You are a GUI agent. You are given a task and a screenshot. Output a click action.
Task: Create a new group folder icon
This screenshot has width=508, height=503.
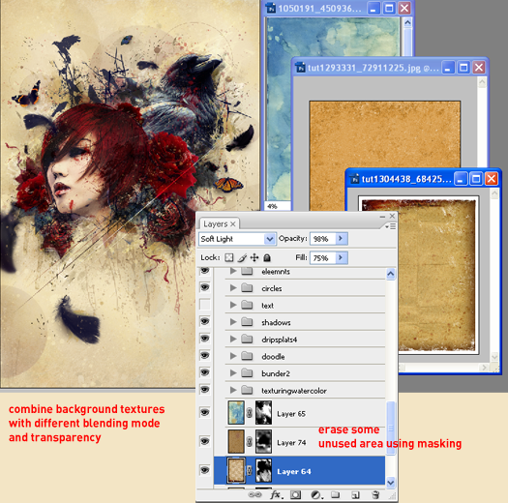coord(336,494)
